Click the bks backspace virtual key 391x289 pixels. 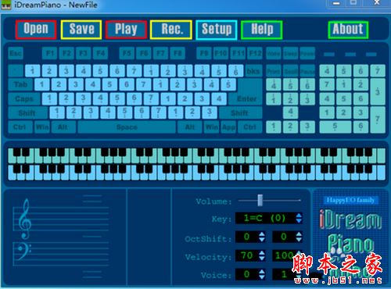(x=253, y=71)
